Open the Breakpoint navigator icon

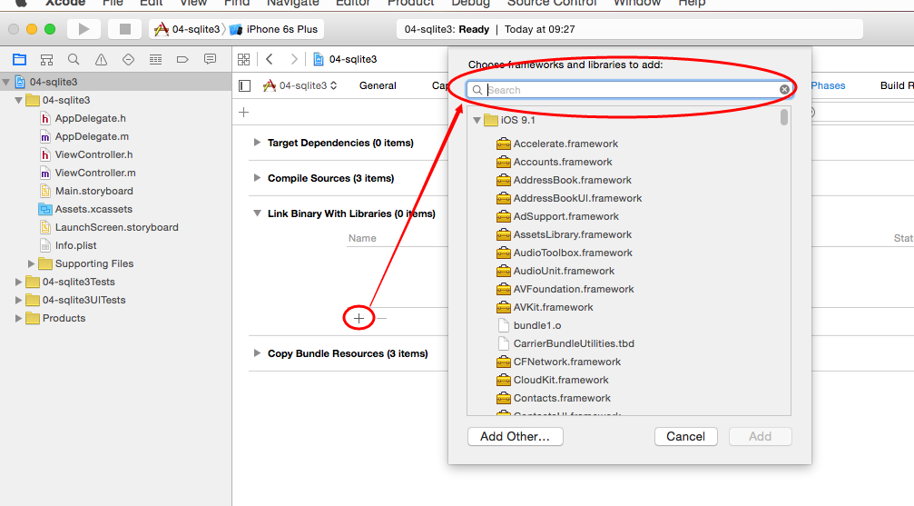click(182, 60)
